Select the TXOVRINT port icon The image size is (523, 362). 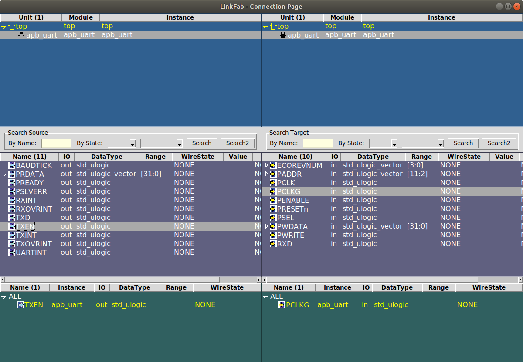coord(12,244)
